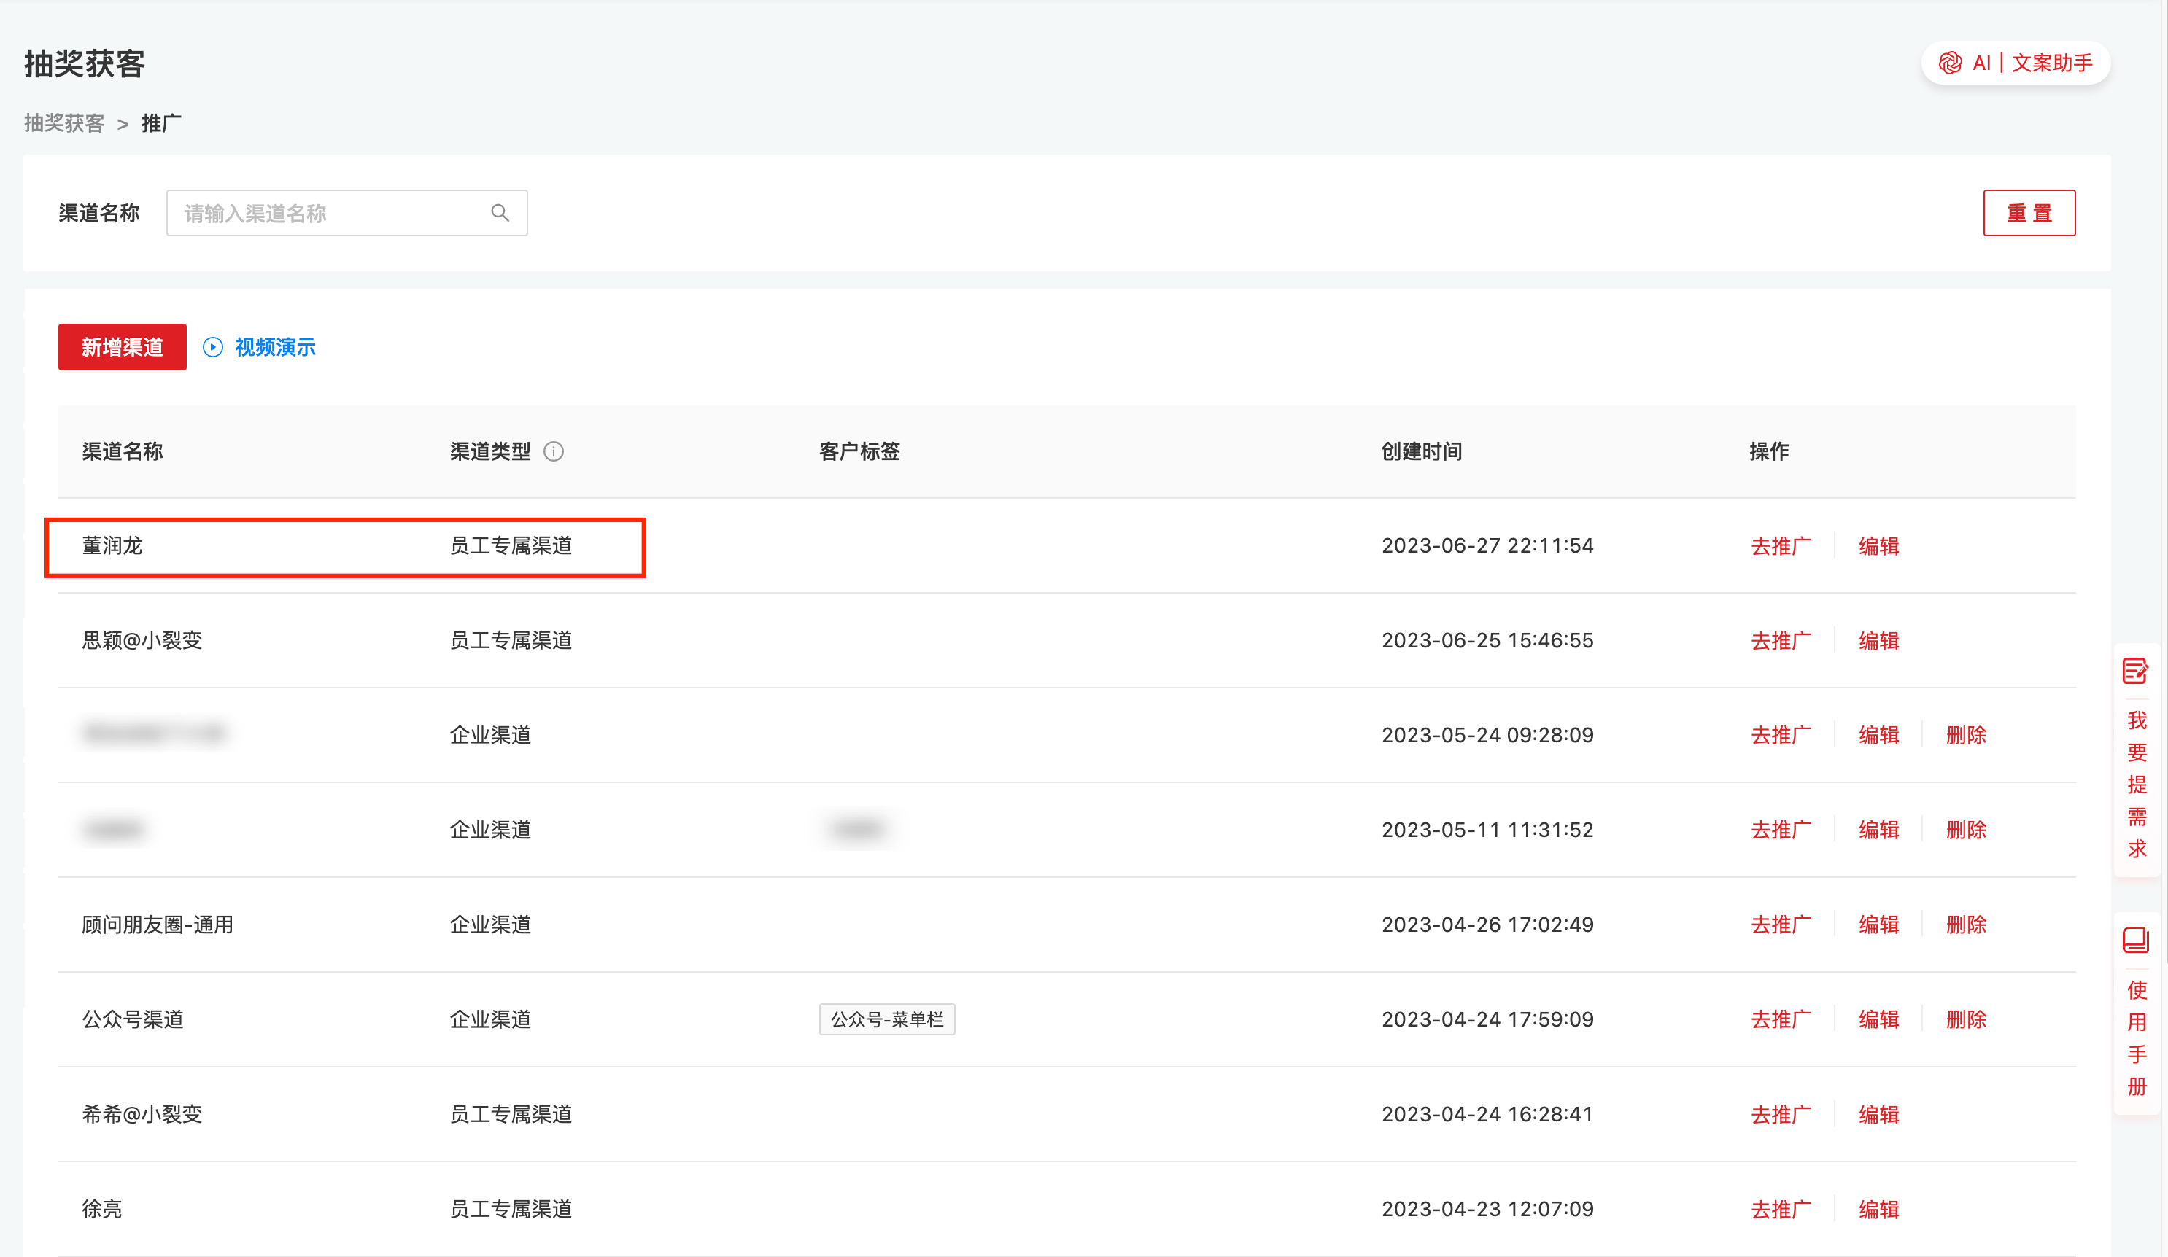Viewport: 2168px width, 1257px height.
Task: Edit the 希希@小裂变 channel
Action: (x=1878, y=1114)
